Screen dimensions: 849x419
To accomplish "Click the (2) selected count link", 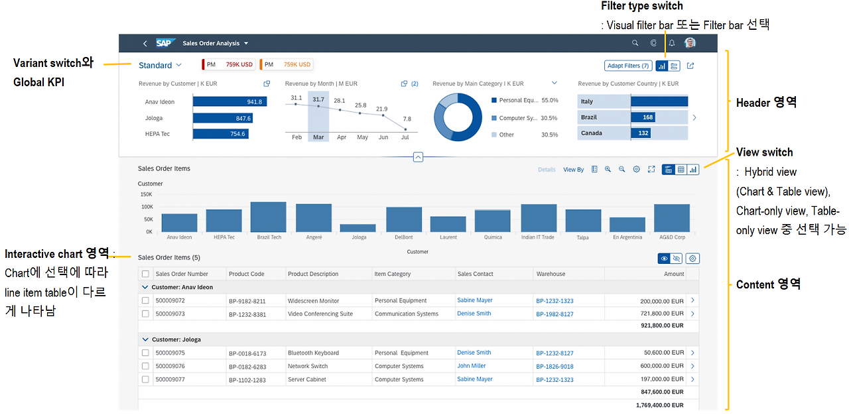I will [415, 84].
